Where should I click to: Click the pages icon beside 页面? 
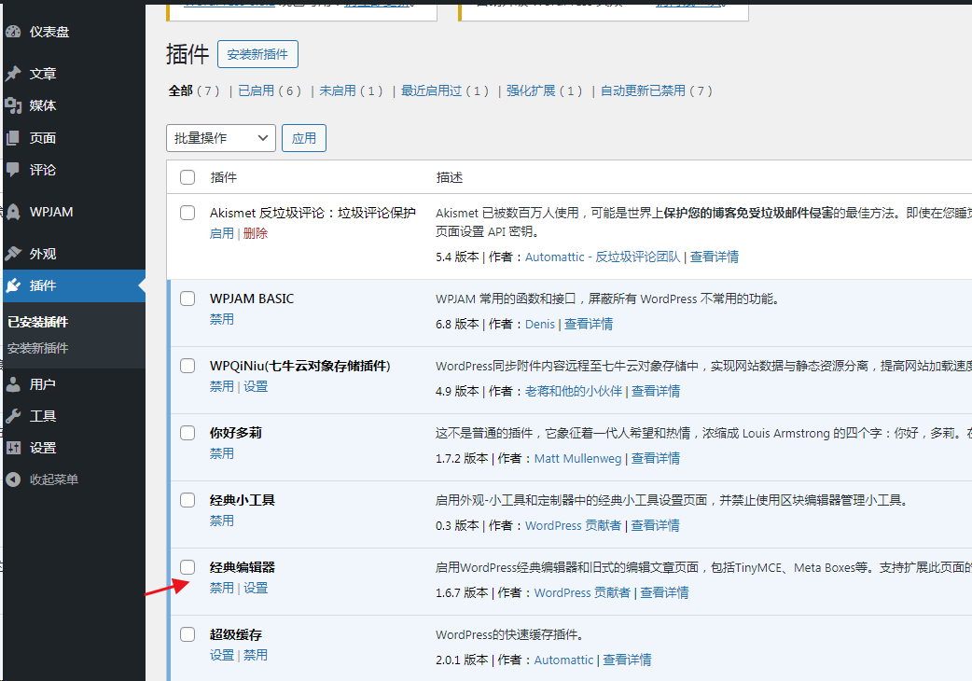coord(13,137)
